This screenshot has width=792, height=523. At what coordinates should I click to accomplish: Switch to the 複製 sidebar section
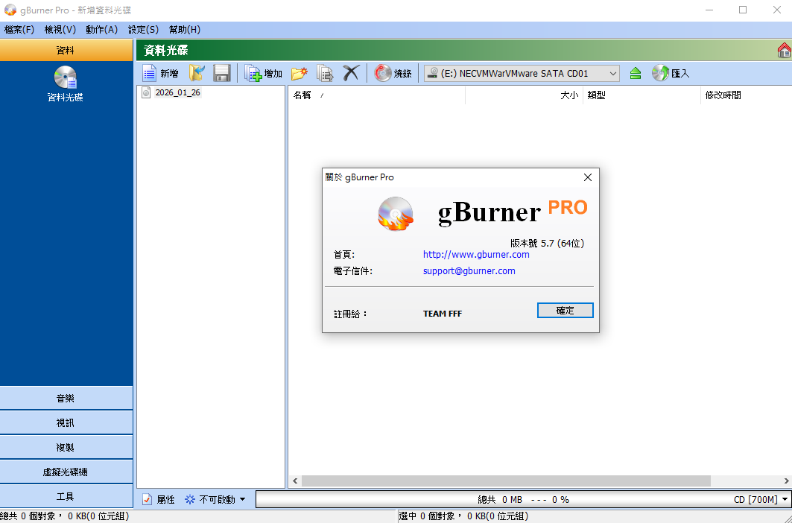coord(66,447)
